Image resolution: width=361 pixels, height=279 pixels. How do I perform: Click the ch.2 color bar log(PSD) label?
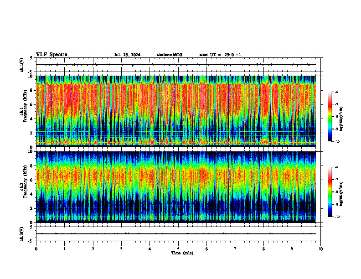coord(341,194)
